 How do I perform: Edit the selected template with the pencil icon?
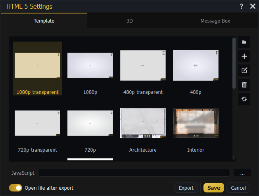pyautogui.click(x=244, y=70)
